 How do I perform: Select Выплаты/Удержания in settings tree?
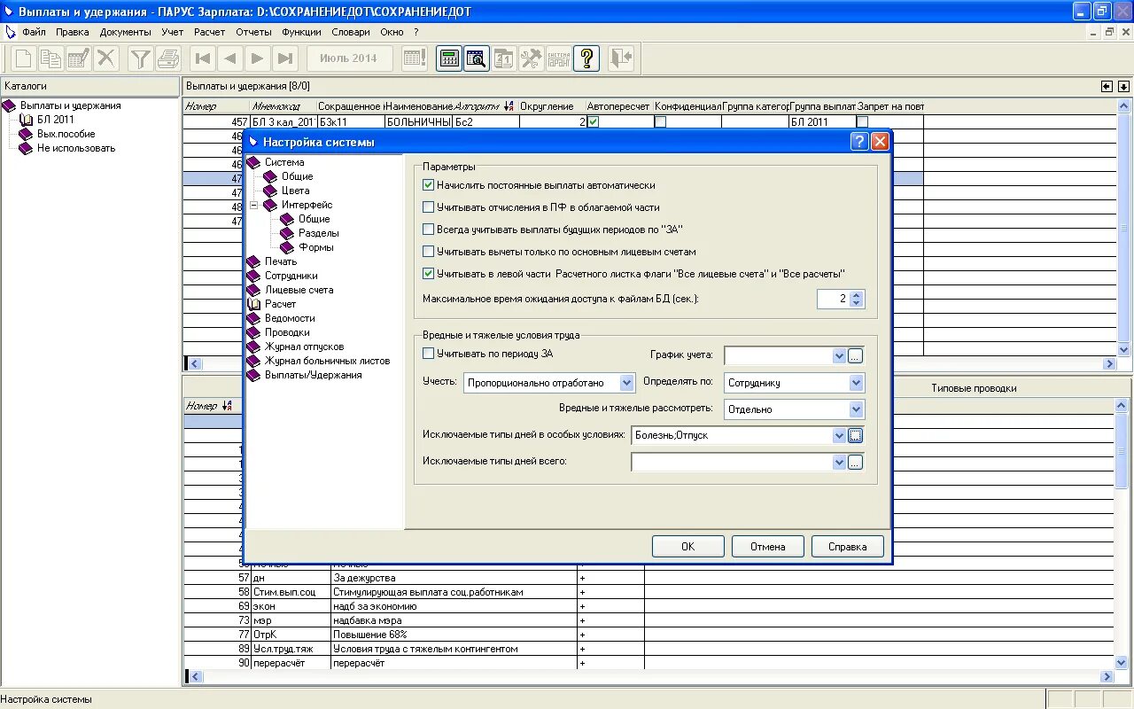point(313,375)
